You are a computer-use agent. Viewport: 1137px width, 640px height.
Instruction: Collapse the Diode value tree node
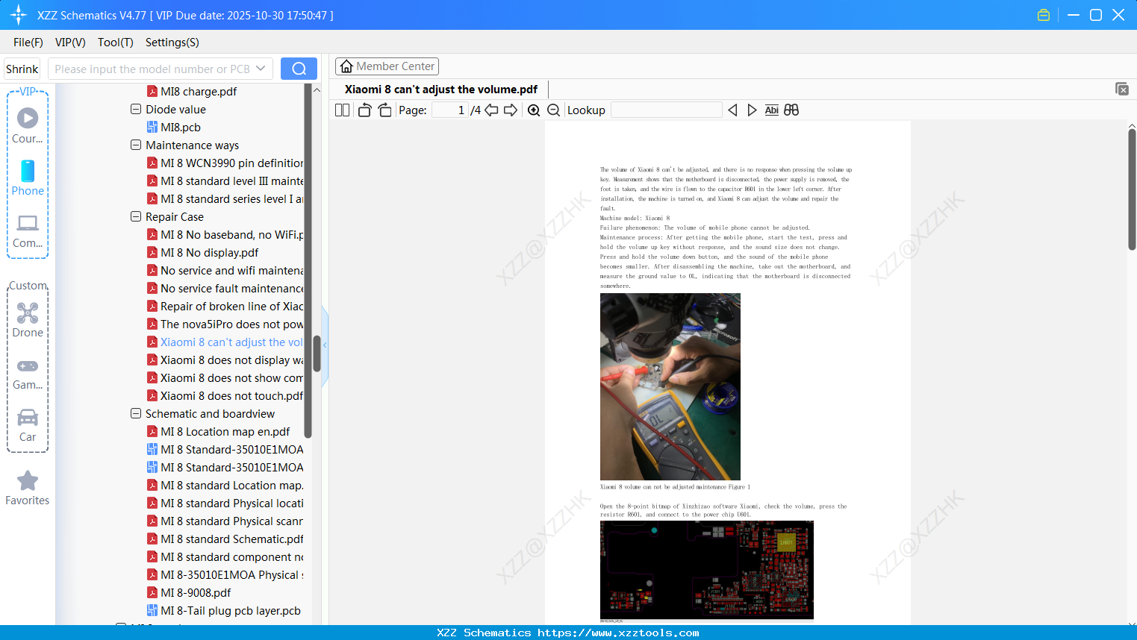pos(136,109)
